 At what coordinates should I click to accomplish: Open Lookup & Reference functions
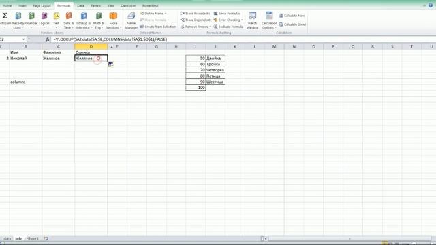[x=83, y=20]
